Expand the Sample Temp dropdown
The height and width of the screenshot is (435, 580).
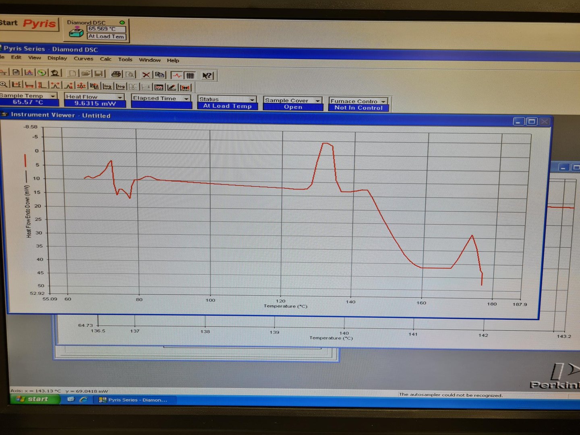pos(53,96)
